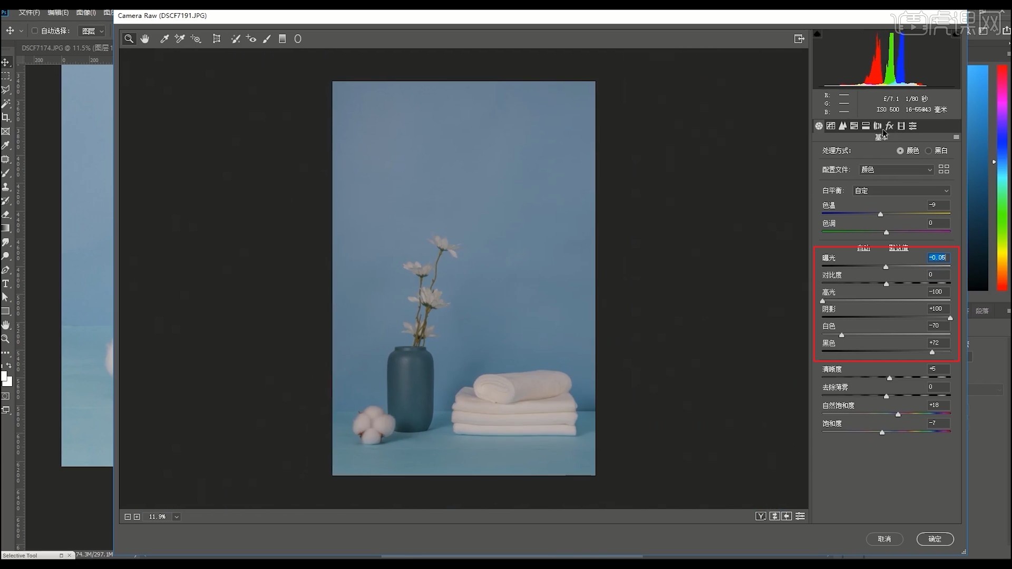Select the Radial Filter oval tool
Viewport: 1012px width, 569px height.
tap(298, 39)
